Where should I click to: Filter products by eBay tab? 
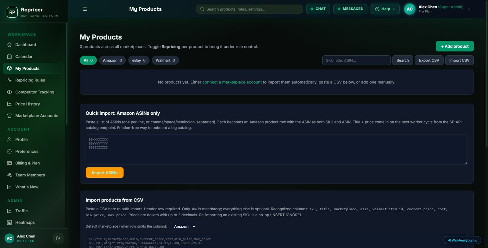[x=139, y=60]
